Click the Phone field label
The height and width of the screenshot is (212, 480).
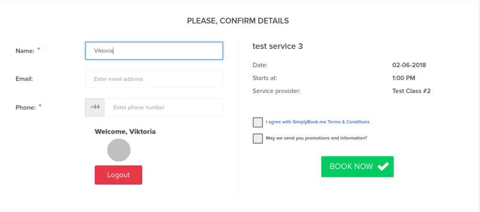point(25,107)
